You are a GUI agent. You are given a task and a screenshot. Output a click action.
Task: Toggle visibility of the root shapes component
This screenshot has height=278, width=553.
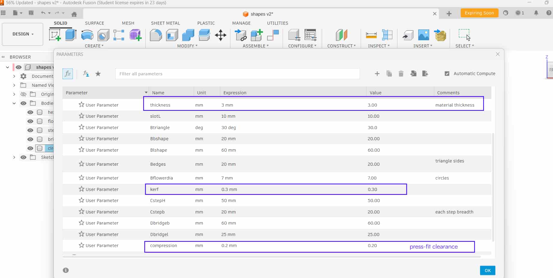tap(19, 67)
